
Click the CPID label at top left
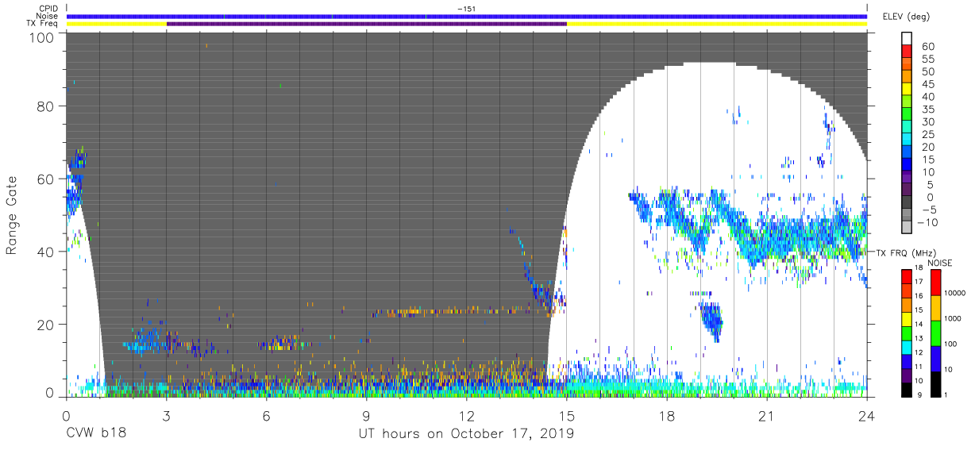pos(48,8)
